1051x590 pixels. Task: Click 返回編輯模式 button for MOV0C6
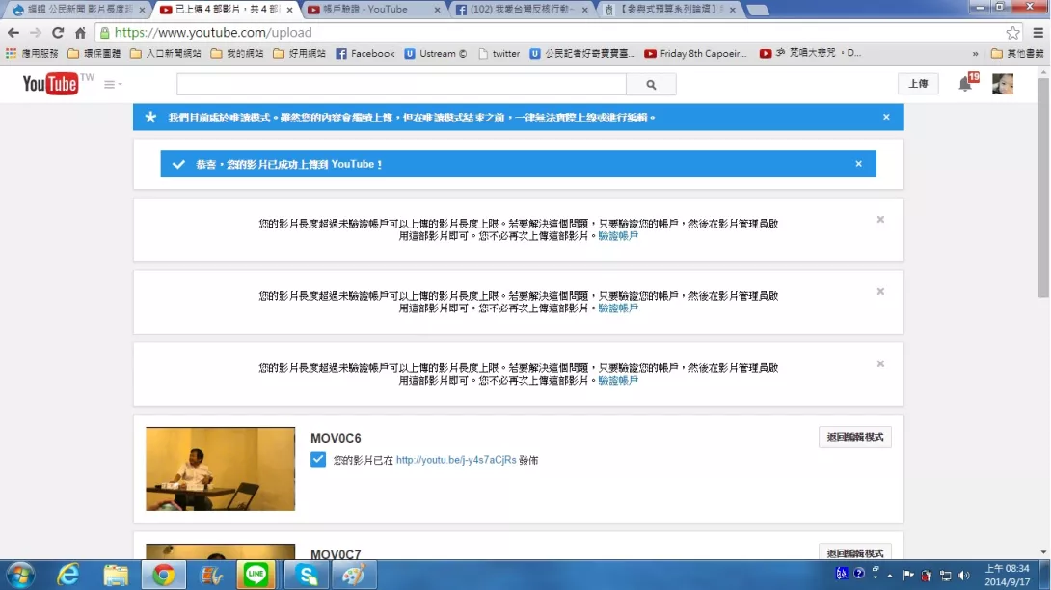pos(854,437)
